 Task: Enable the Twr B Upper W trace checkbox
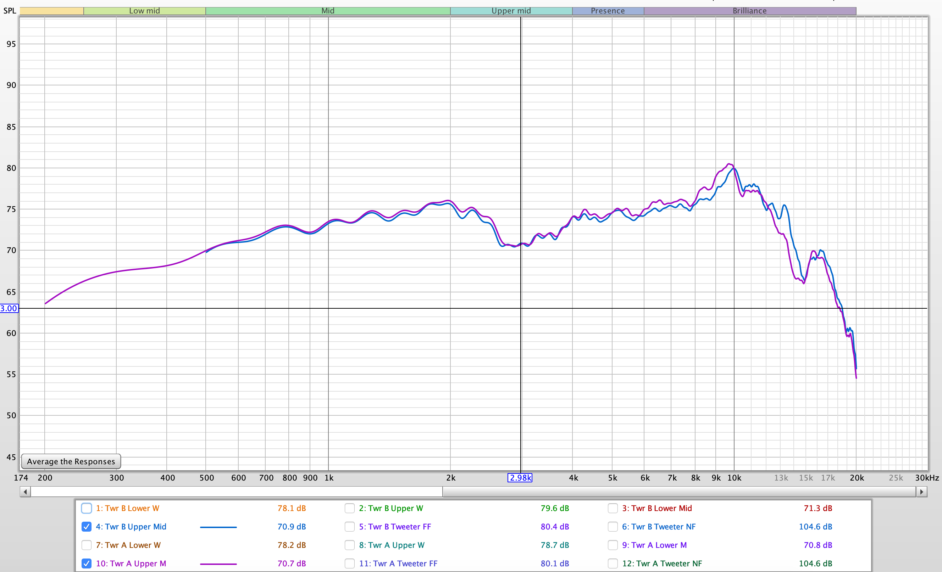click(349, 508)
